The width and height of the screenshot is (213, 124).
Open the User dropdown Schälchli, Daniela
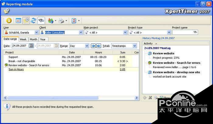coord(37,33)
